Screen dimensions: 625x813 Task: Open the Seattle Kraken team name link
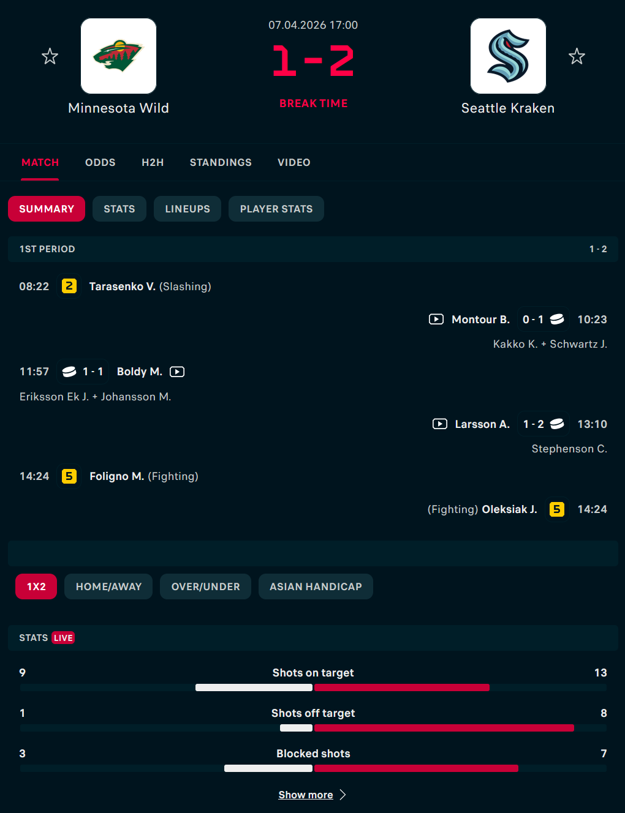pos(508,108)
